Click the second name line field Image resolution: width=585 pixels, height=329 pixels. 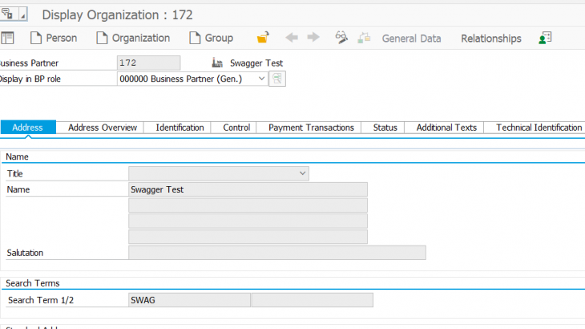(x=248, y=205)
